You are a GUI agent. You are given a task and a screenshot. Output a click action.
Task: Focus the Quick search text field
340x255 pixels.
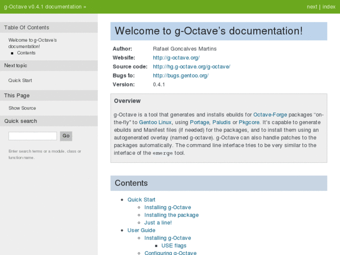click(33, 136)
